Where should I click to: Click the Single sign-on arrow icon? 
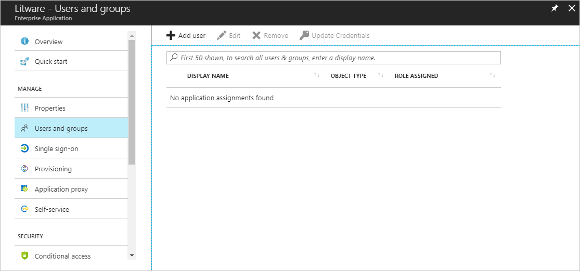[x=24, y=149]
